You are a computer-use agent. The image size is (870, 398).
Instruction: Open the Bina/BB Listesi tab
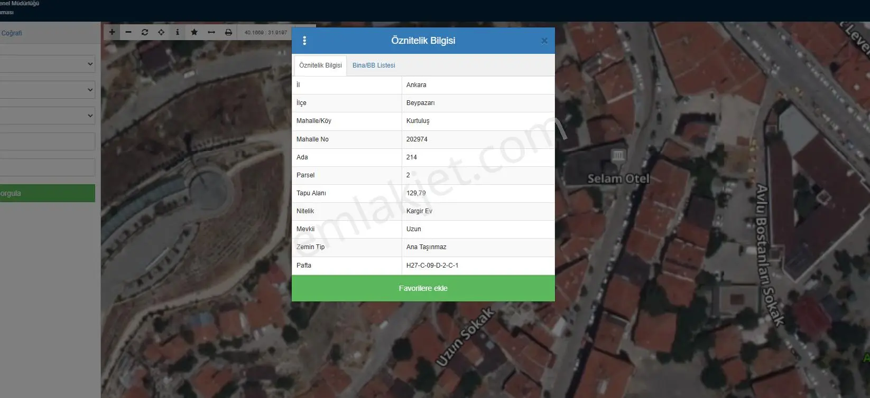(x=374, y=65)
